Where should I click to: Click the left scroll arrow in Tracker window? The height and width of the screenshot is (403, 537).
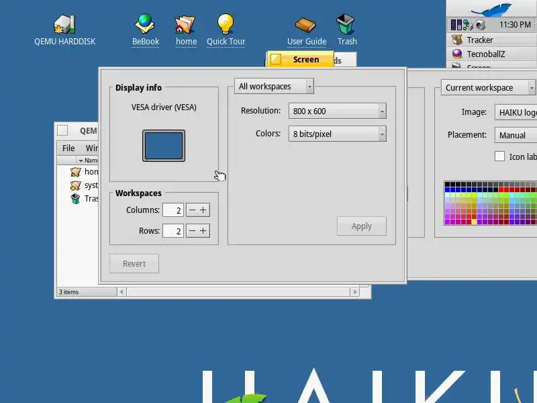pos(121,292)
